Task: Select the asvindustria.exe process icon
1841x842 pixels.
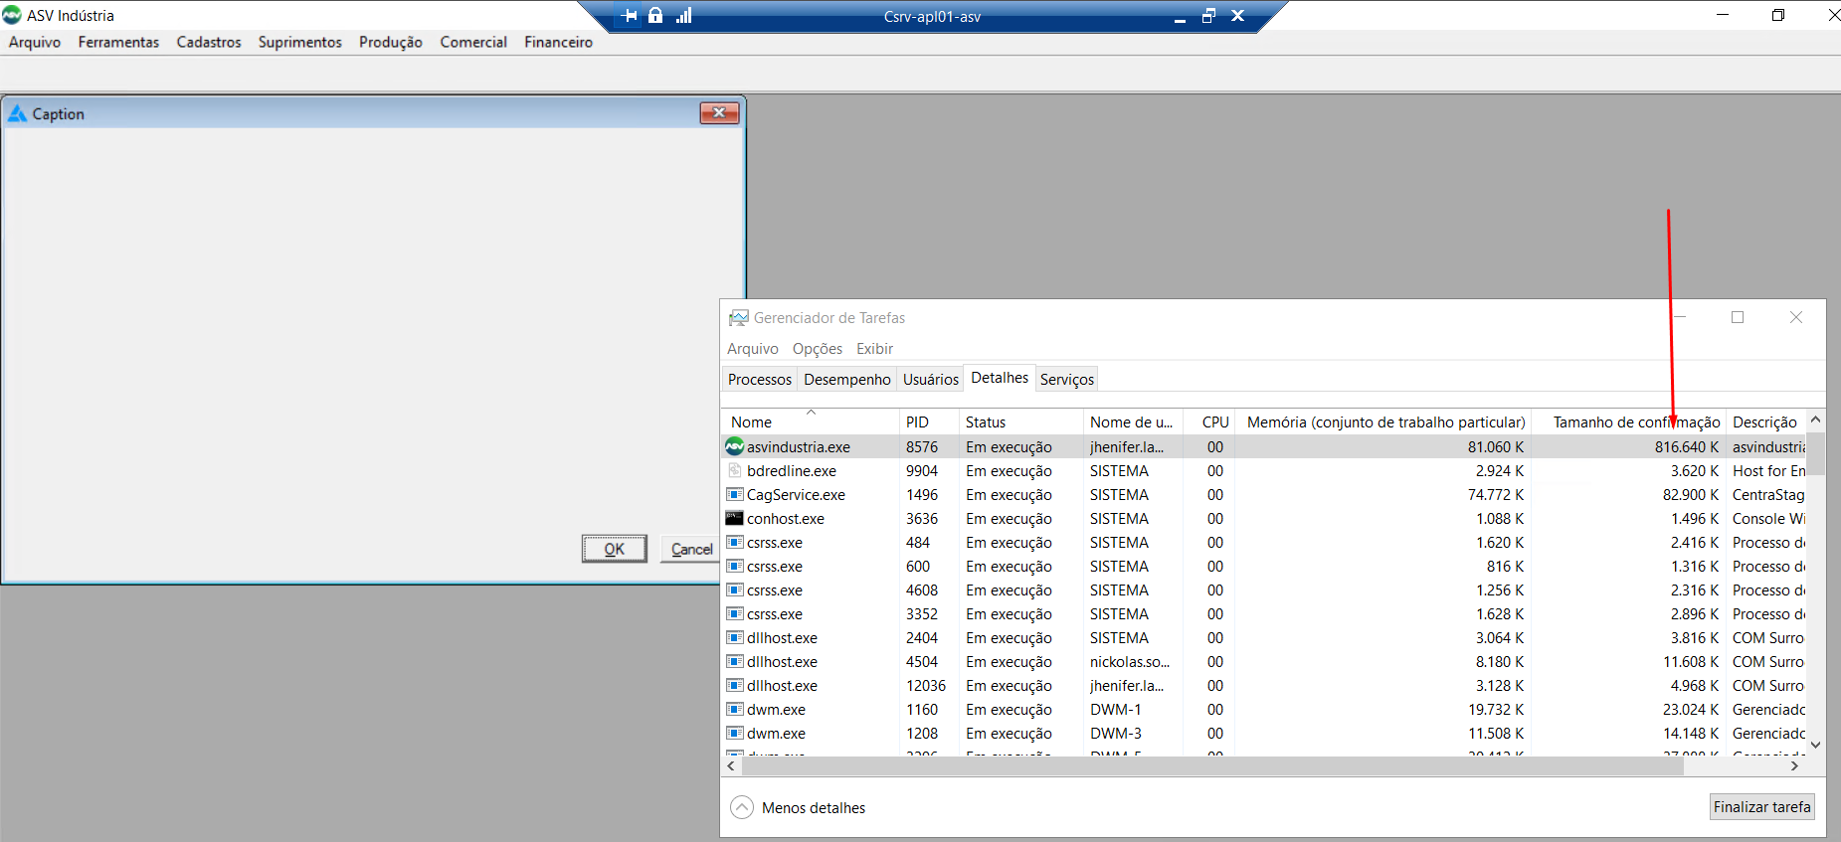Action: (x=735, y=447)
